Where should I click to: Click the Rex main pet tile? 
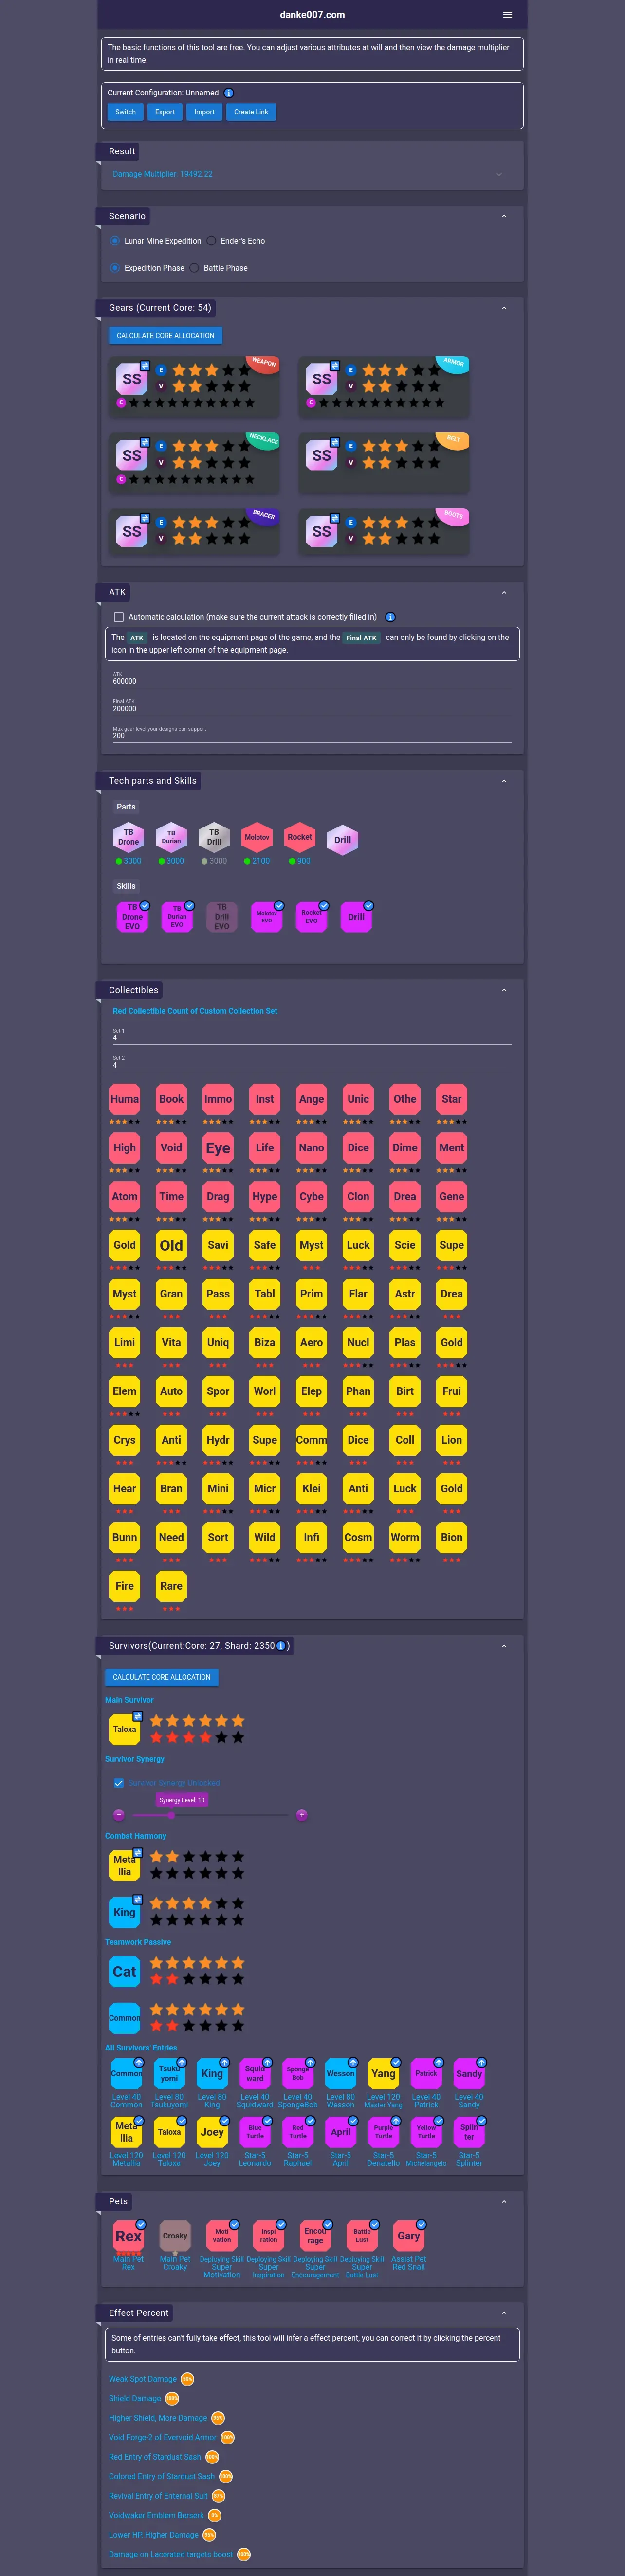coord(128,2236)
